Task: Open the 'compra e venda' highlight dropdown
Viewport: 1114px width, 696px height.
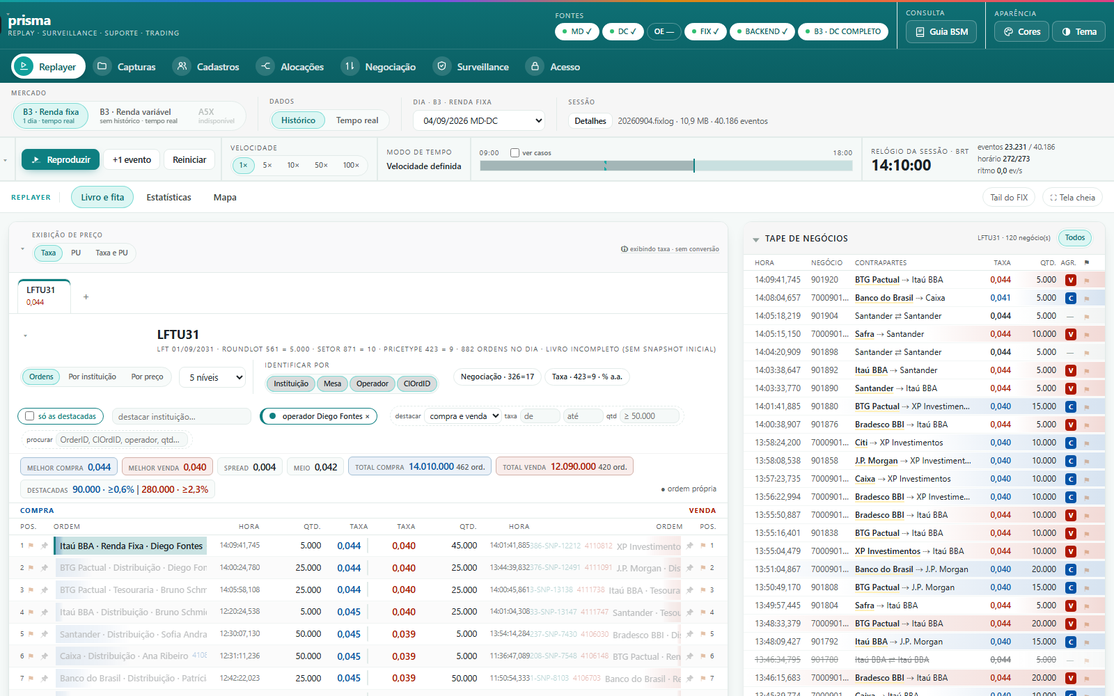Action: point(464,416)
